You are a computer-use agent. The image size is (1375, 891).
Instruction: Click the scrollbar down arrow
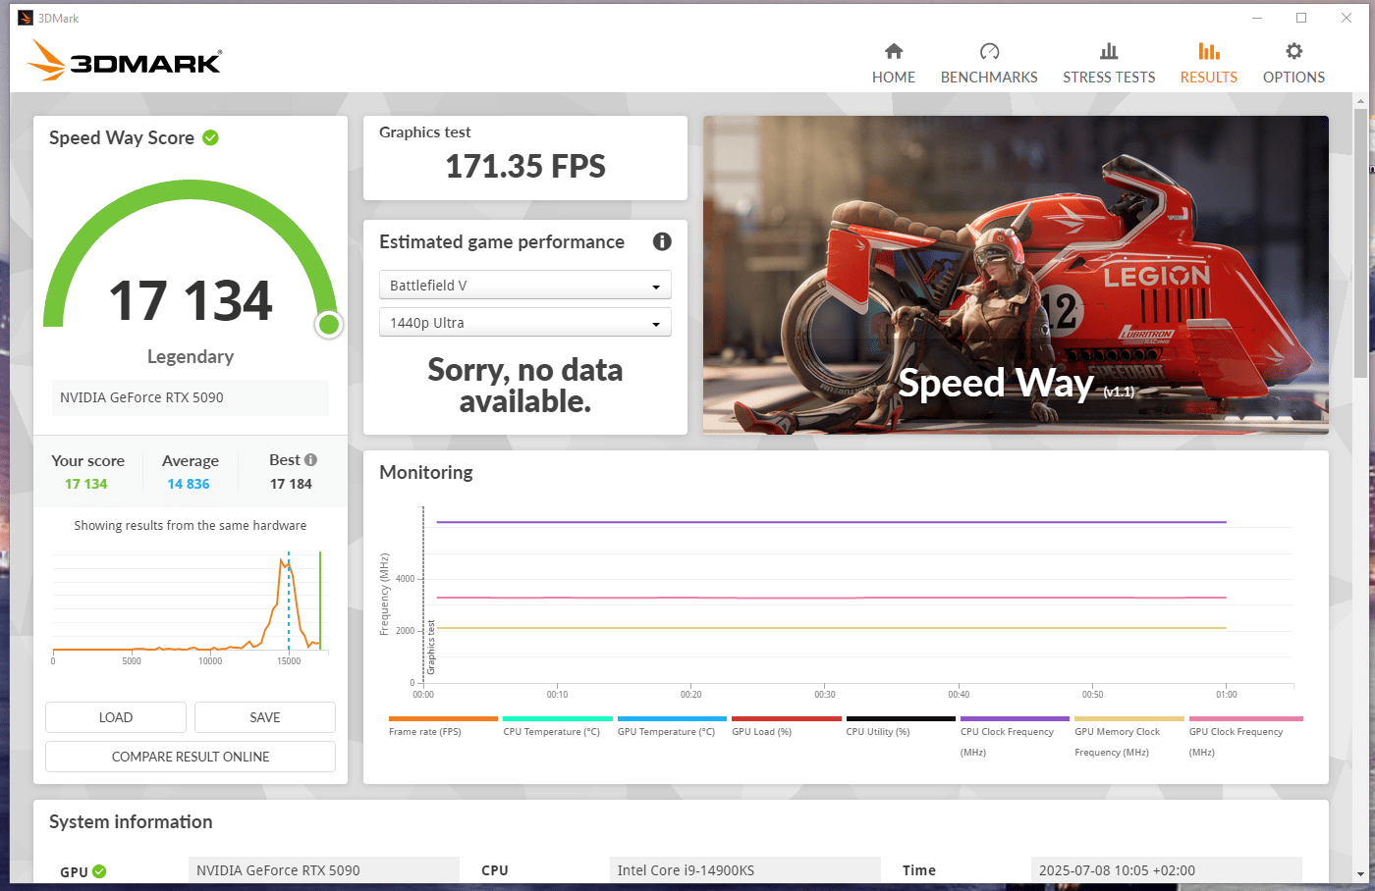(1360, 873)
